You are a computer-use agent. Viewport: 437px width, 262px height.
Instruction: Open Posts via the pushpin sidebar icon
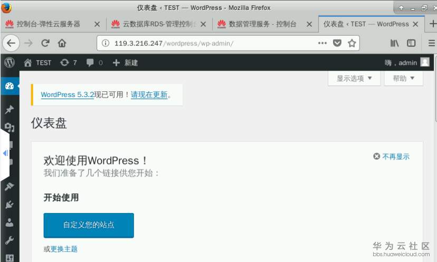point(9,110)
